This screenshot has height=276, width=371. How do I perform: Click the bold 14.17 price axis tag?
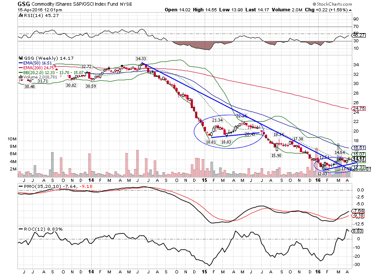click(x=359, y=159)
